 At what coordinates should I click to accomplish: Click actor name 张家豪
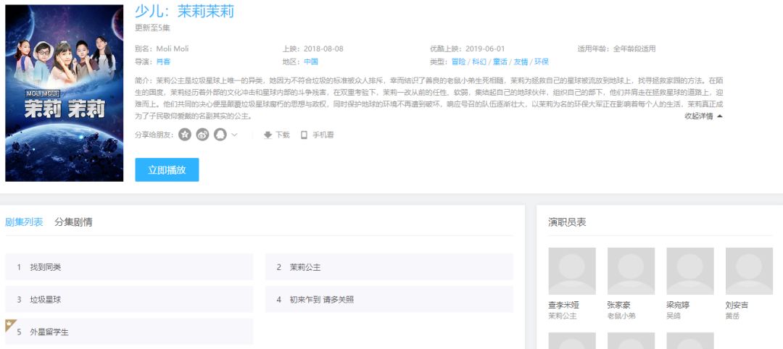(618, 305)
